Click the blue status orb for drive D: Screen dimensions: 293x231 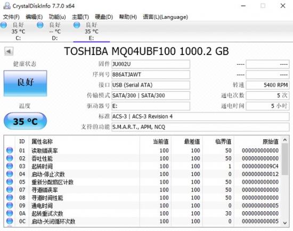pyautogui.click(x=40, y=25)
